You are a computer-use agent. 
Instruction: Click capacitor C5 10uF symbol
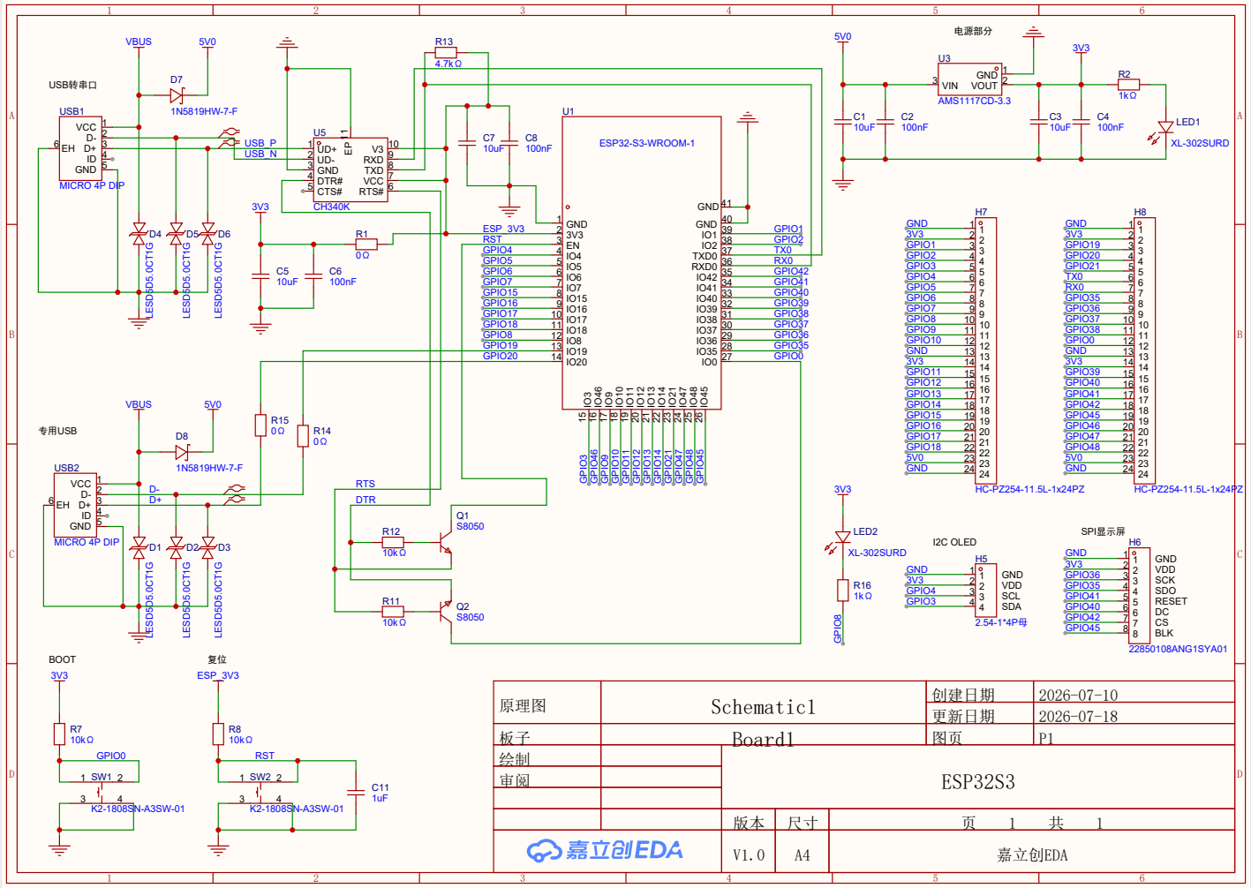(x=260, y=276)
